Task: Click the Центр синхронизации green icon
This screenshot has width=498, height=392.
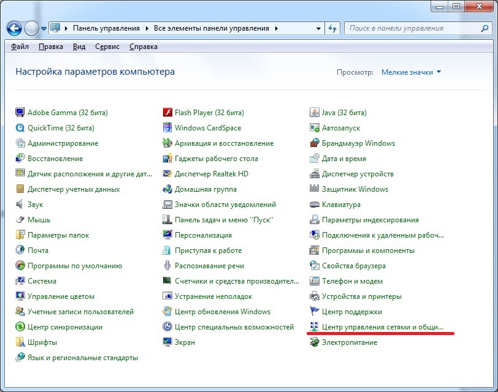Action: 20,326
